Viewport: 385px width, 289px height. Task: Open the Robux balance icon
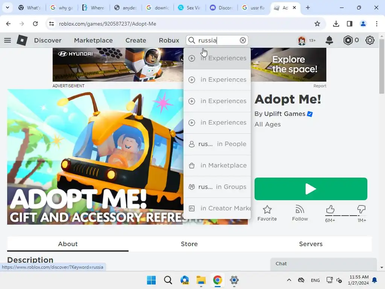(348, 40)
